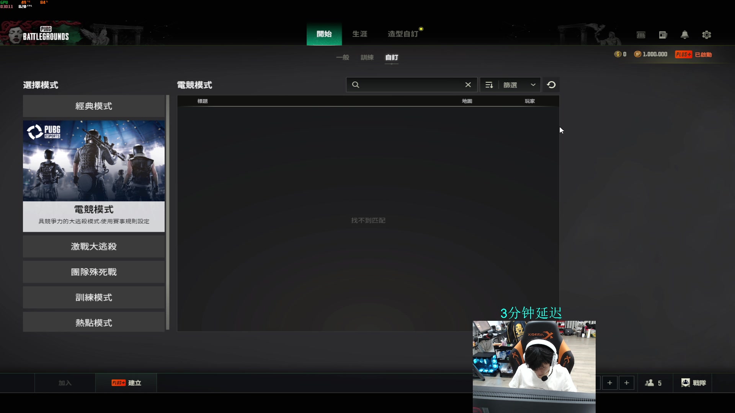Click the BP 1,000,000 balance
Screen dimensions: 735x413
[x=651, y=54]
